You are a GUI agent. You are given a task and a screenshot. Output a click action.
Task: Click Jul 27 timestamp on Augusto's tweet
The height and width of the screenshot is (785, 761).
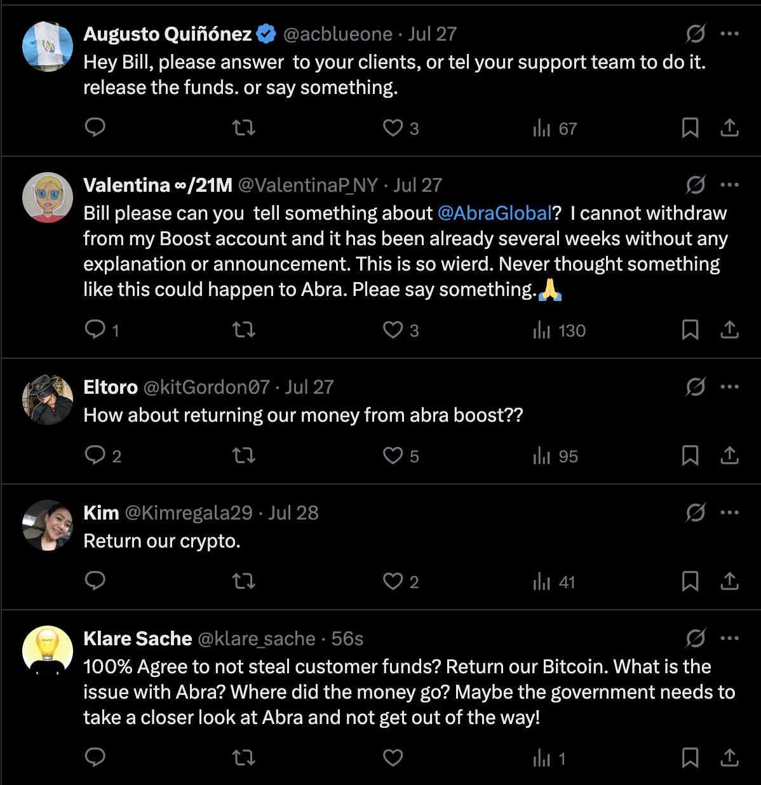[432, 34]
